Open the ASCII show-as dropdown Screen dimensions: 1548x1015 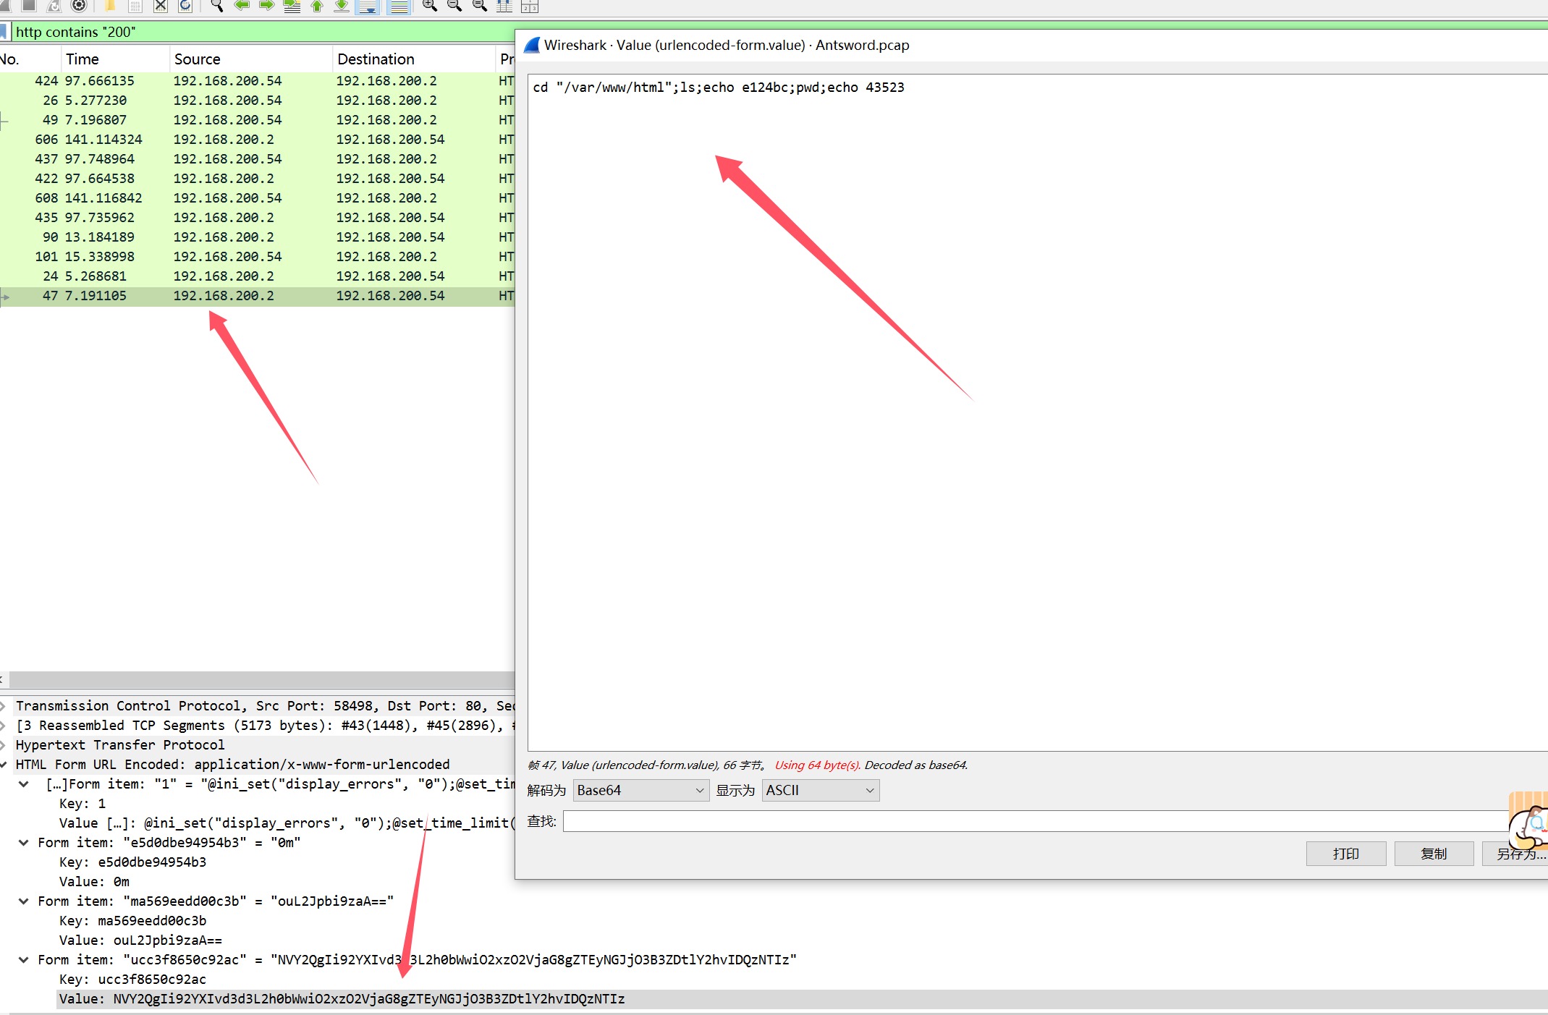click(x=820, y=791)
